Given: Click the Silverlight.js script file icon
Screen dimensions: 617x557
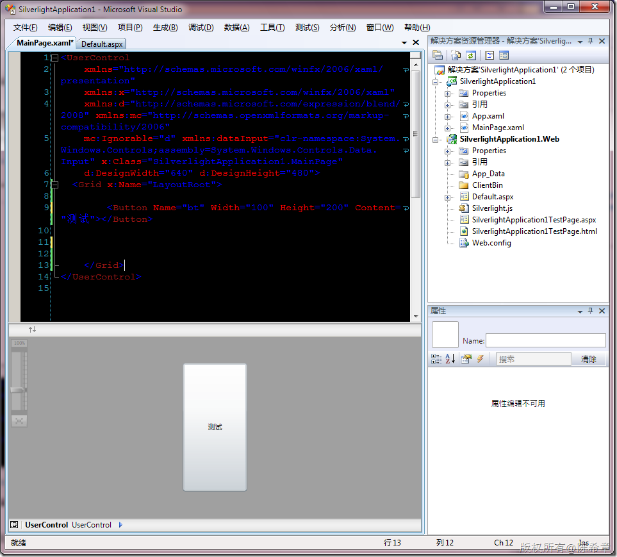Looking at the screenshot, I should click(465, 208).
